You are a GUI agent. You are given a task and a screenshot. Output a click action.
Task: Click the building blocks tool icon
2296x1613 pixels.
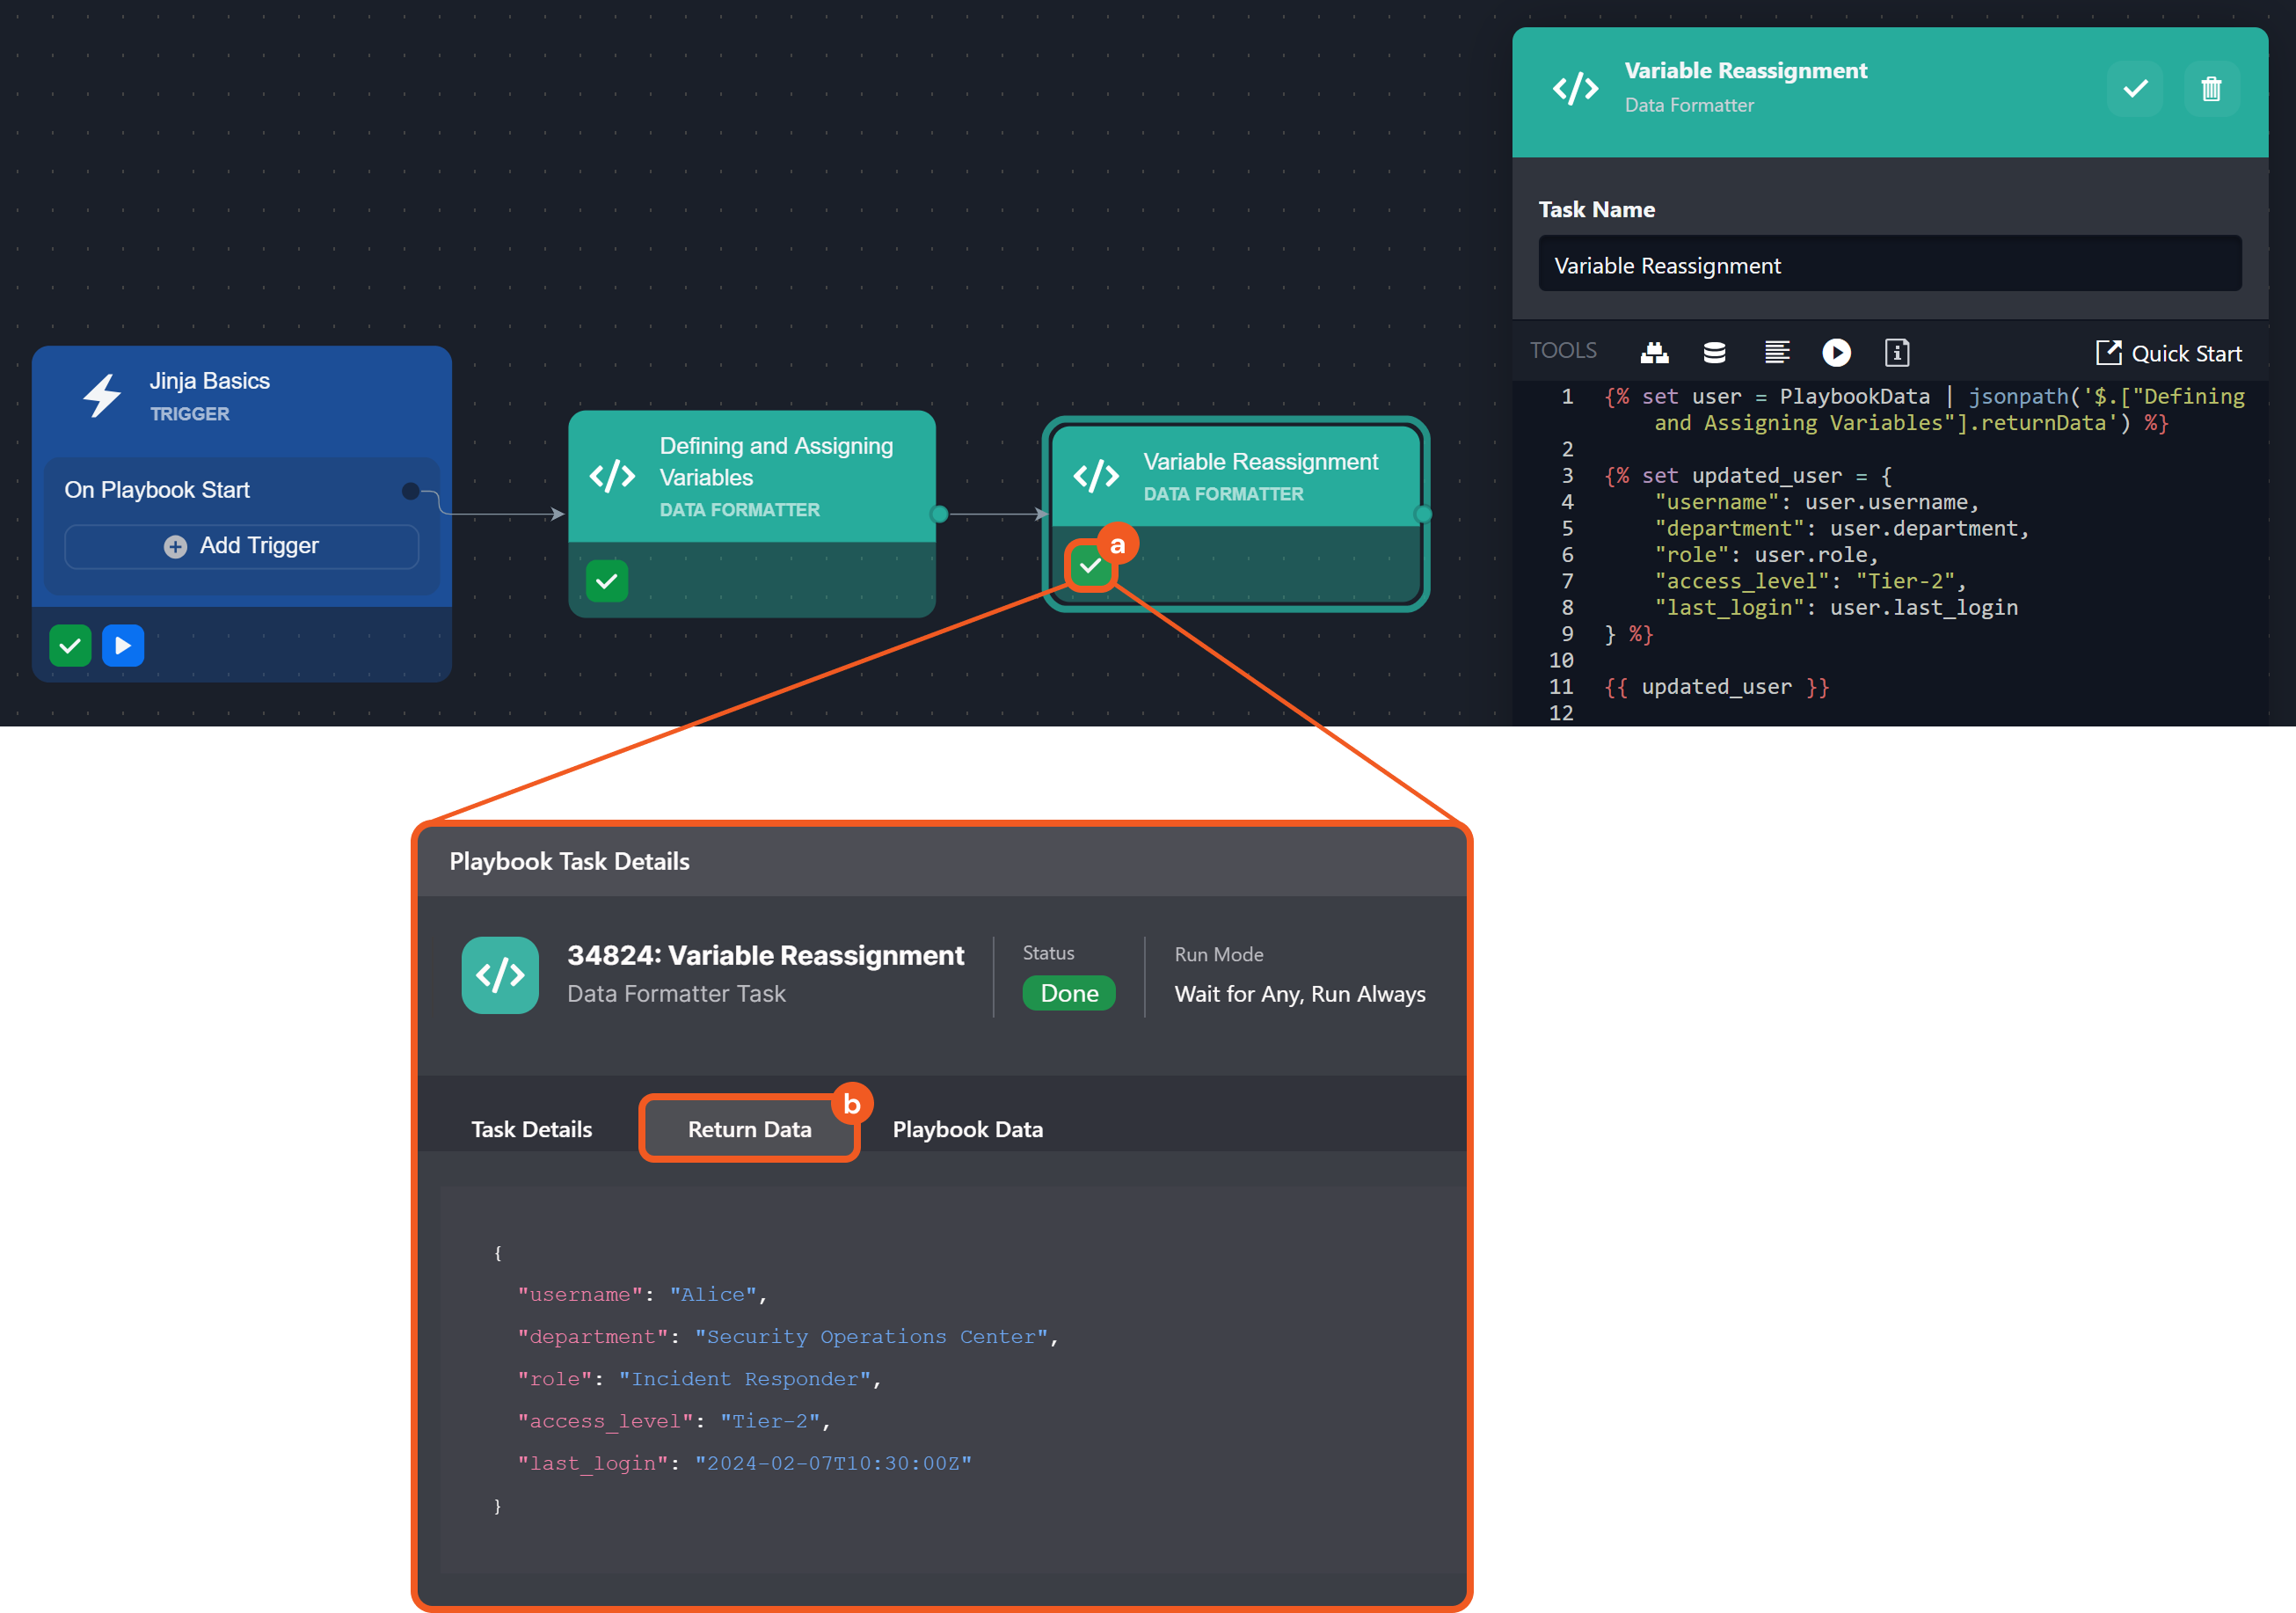[1654, 352]
